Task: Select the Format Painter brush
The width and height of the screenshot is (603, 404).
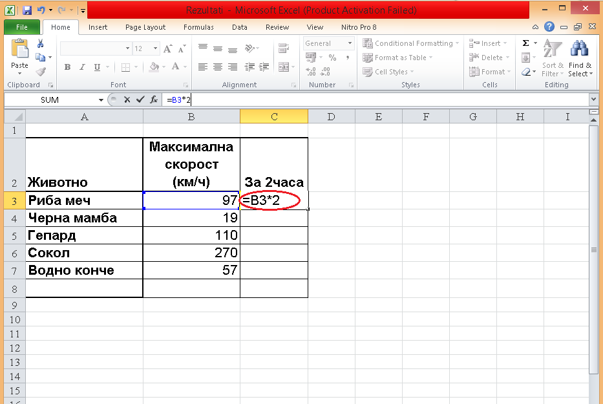Action: pyautogui.click(x=41, y=72)
